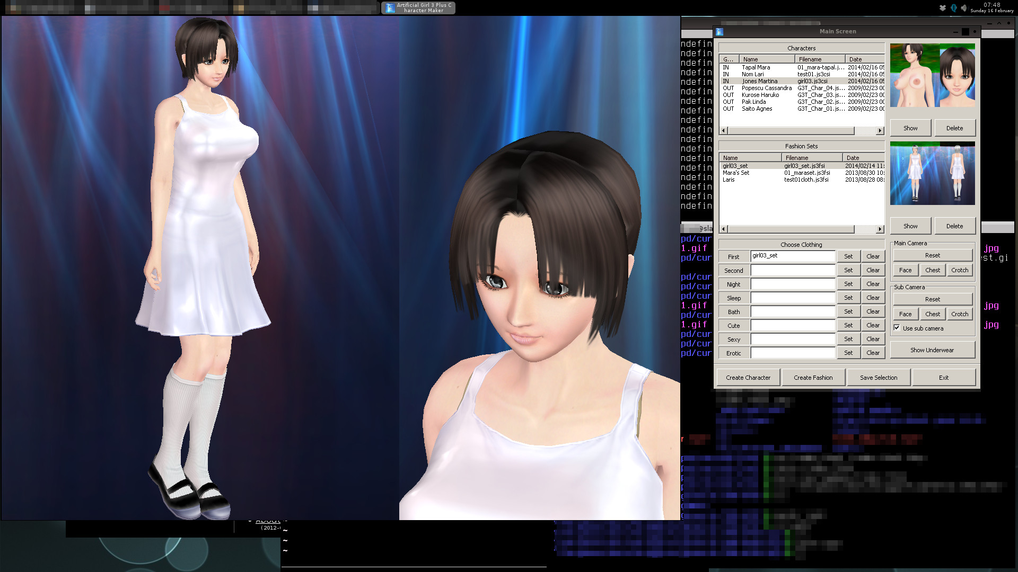Select the Nom Lari character row
Screen dimensions: 1018x572
(802, 74)
